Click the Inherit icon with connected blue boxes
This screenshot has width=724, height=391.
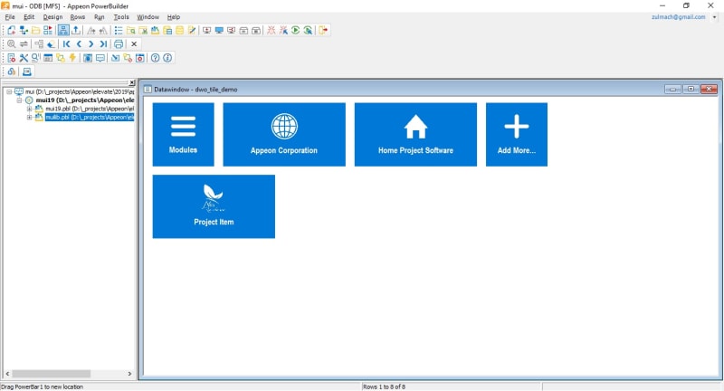tap(24, 31)
